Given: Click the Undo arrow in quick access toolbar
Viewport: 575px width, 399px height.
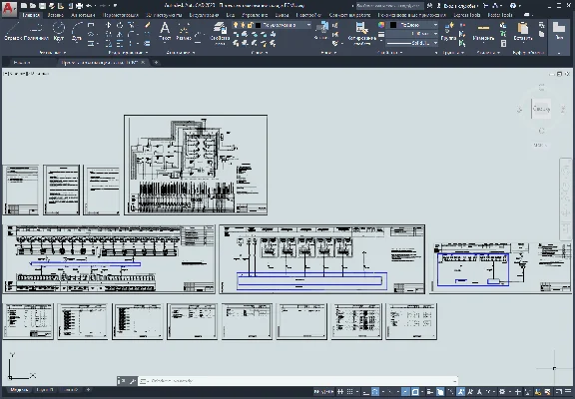Looking at the screenshot, I should [x=89, y=6].
